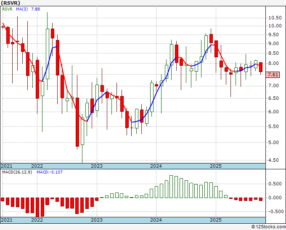
Task: Click the 10.50 price axis label
Action: tap(275, 18)
